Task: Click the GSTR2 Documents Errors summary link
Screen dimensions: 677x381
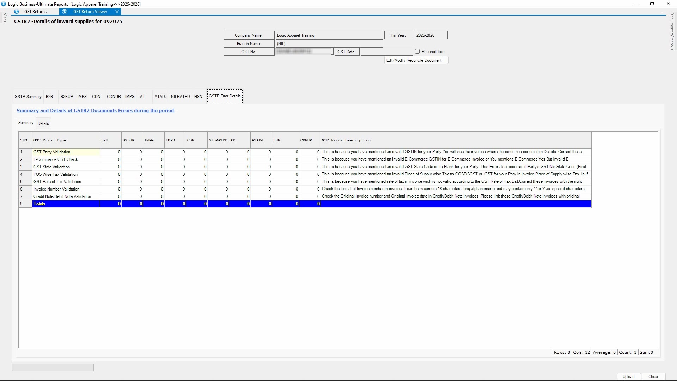Action: pyautogui.click(x=95, y=111)
